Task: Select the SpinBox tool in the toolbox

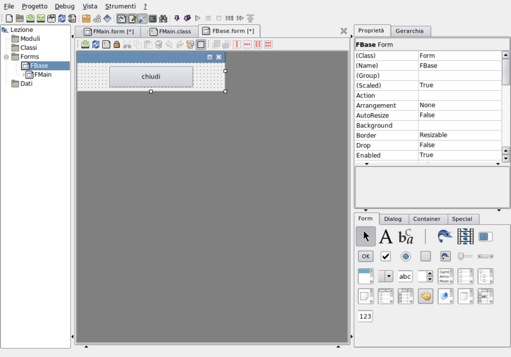Action: click(x=425, y=277)
